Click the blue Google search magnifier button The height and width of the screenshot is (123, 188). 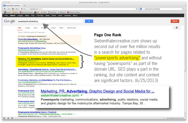click(89, 21)
